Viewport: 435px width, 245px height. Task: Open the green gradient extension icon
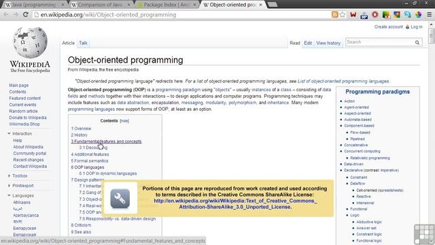[386, 15]
